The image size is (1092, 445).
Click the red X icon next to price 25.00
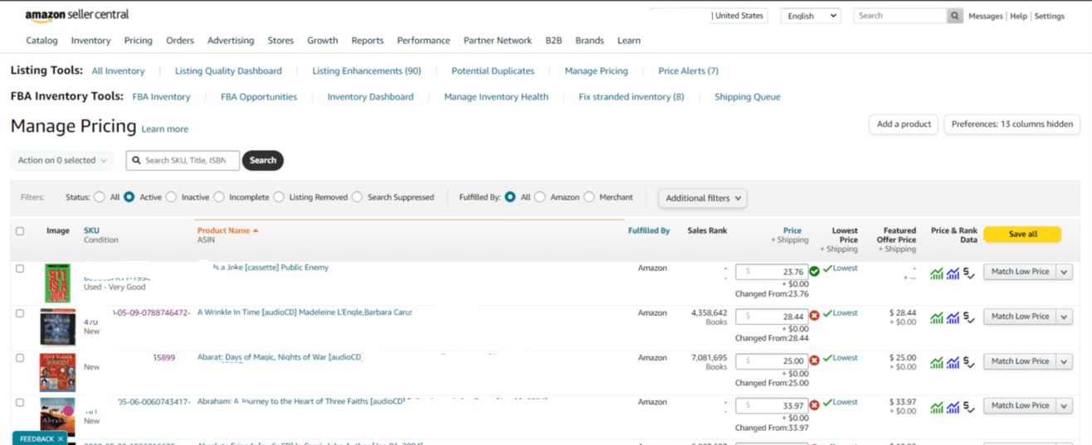tap(814, 360)
